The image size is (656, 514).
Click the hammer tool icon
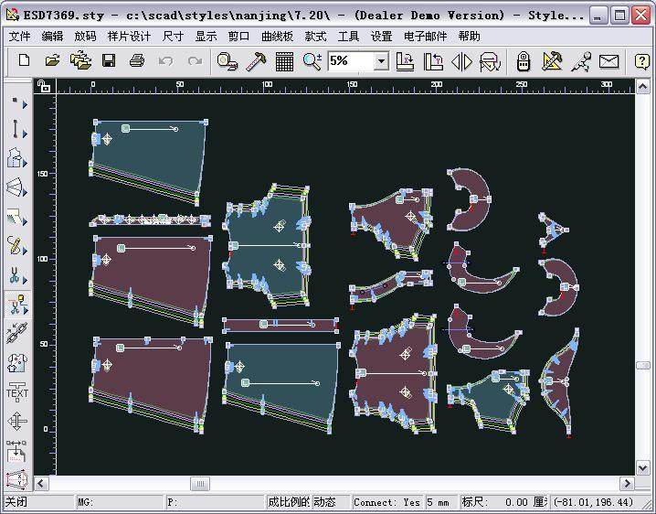click(256, 61)
